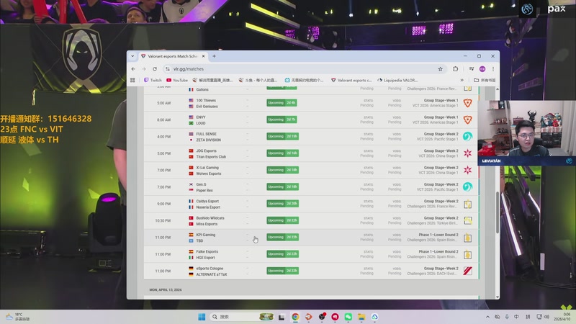This screenshot has width=576, height=324.
Task: Open the media control icon in toolbar
Action: pyautogui.click(x=472, y=69)
